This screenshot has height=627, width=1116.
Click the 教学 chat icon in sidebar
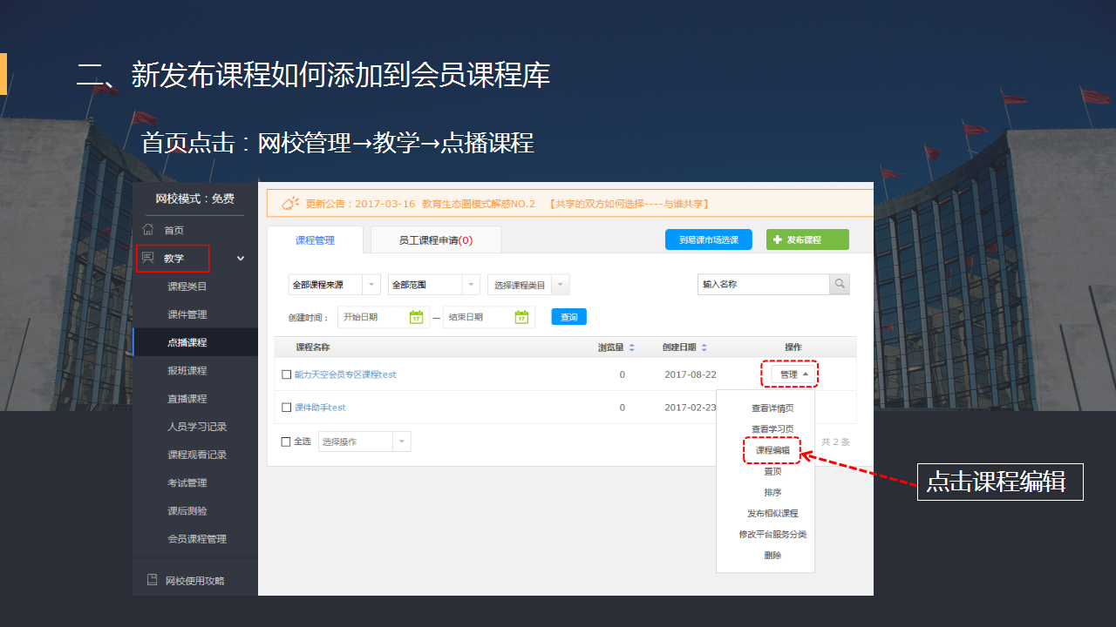coord(148,258)
